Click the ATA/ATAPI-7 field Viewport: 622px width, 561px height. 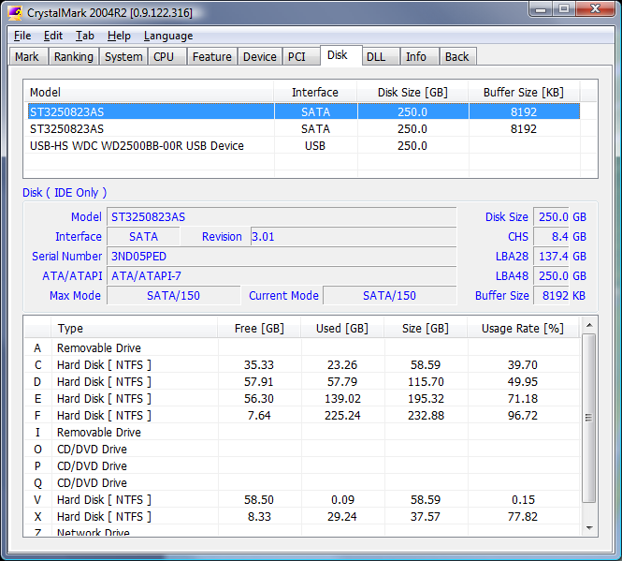tap(282, 275)
